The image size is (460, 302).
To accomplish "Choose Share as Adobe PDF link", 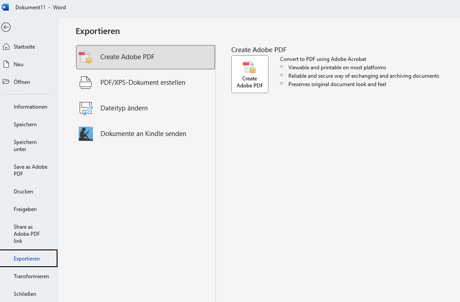I will point(27,234).
